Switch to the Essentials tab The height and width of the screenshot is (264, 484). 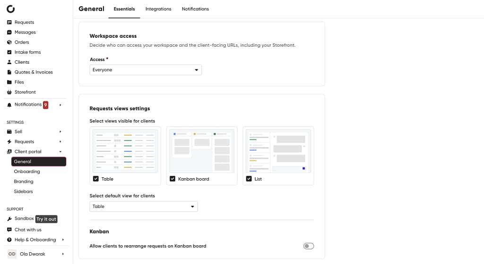(124, 9)
